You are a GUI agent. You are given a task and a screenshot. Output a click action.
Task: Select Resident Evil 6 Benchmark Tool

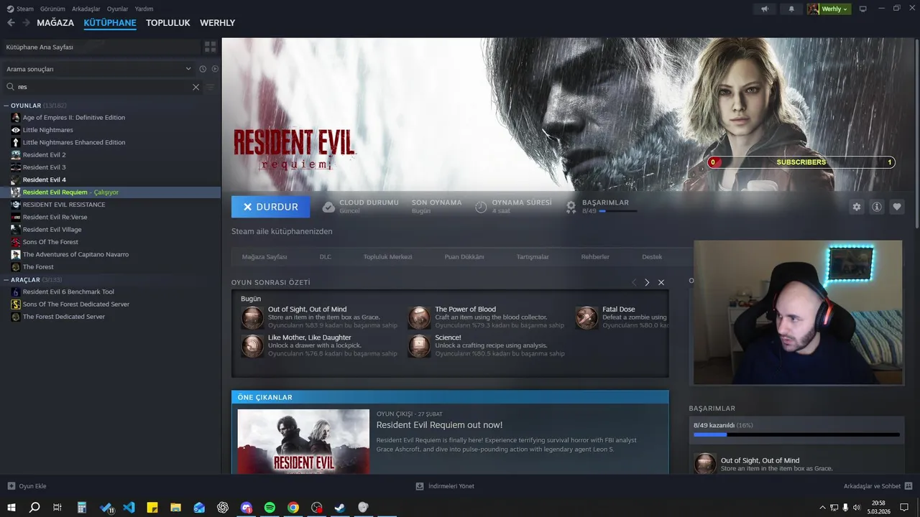tap(68, 292)
